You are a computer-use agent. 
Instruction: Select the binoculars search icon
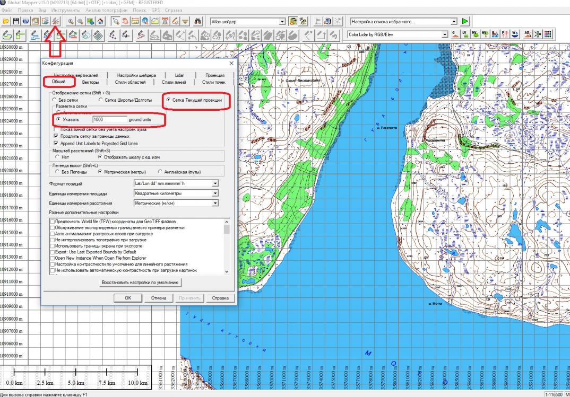198,22
